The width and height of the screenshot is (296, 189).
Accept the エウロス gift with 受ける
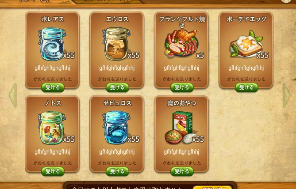tap(117, 87)
